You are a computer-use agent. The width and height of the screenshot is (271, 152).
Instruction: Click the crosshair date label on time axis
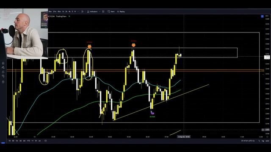184,137
